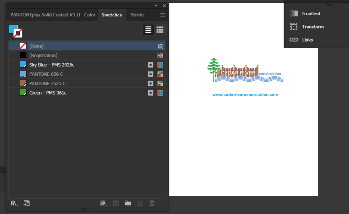Switch swatches to list view
Image resolution: width=349 pixels, height=214 pixels.
[148, 30]
